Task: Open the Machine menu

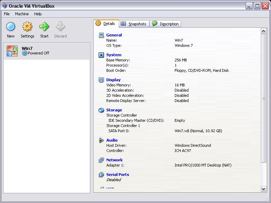Action: (22, 14)
